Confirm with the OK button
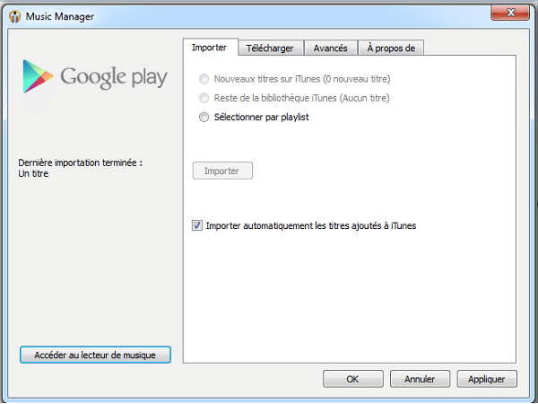The height and width of the screenshot is (404, 538). coord(352,379)
